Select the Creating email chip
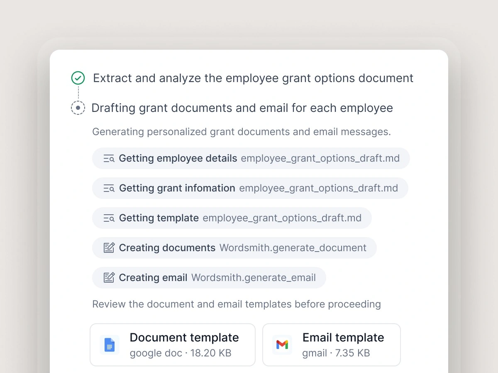Viewport: 498px width, 373px height. [x=209, y=278]
